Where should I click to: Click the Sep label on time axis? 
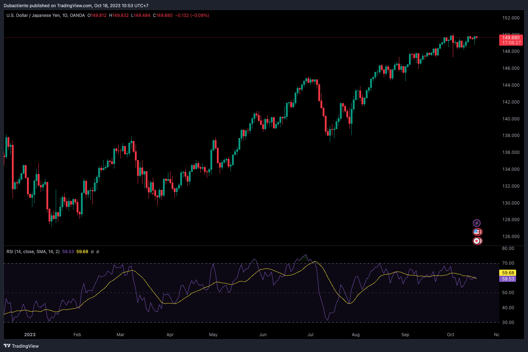coord(405,335)
